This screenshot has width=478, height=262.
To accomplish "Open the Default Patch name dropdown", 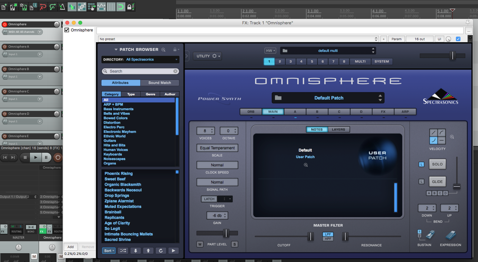I will click(328, 98).
